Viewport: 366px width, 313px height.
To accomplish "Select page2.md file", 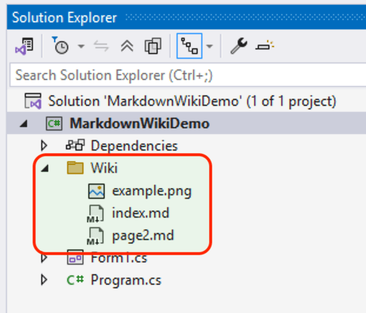I will [142, 235].
